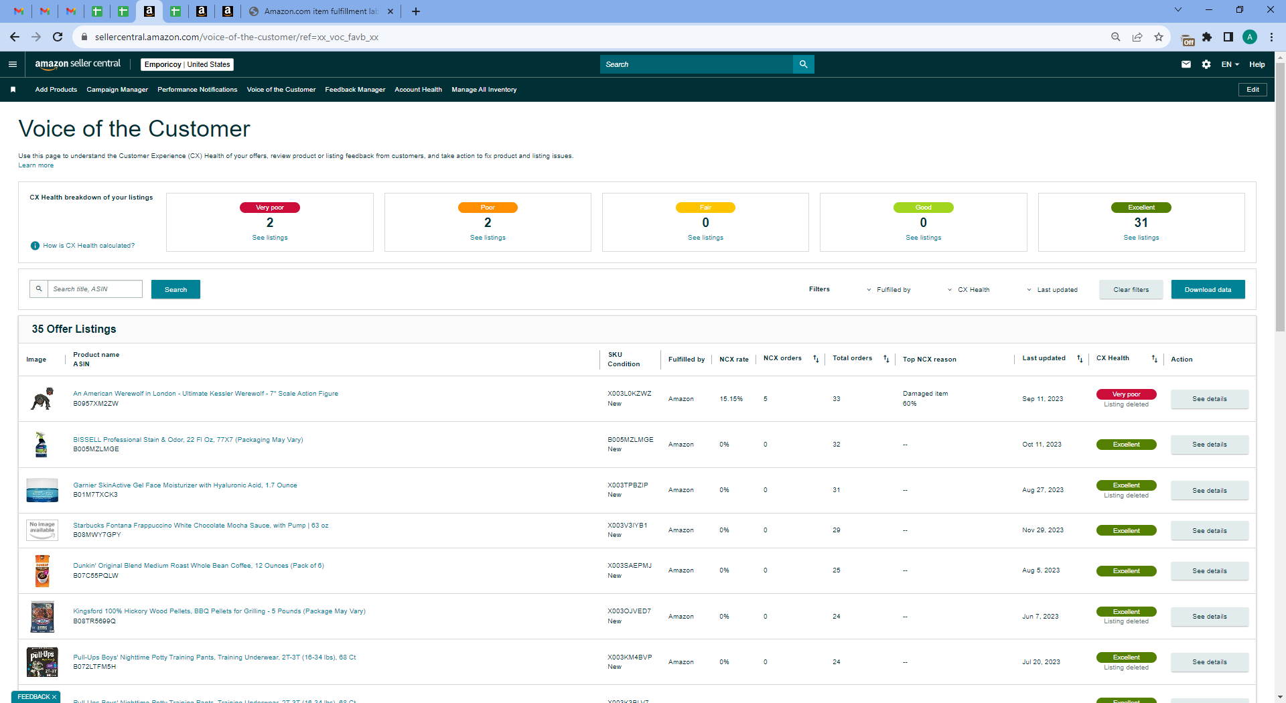Switch to the Amazon.com item fulfillment tab

(x=321, y=11)
